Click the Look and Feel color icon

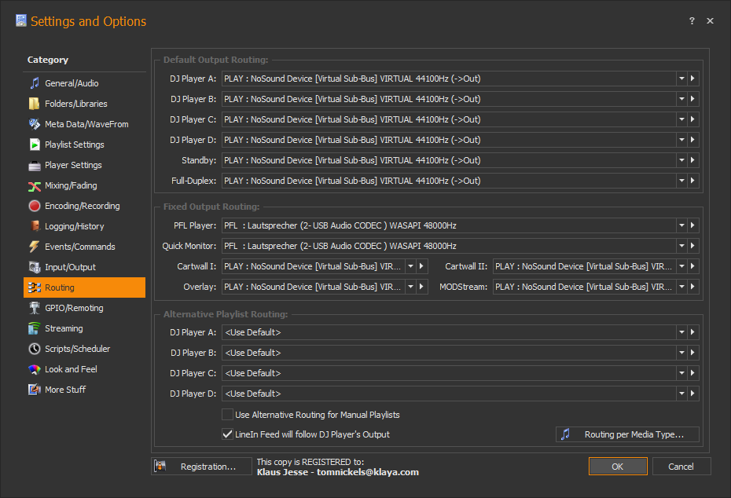(x=35, y=369)
